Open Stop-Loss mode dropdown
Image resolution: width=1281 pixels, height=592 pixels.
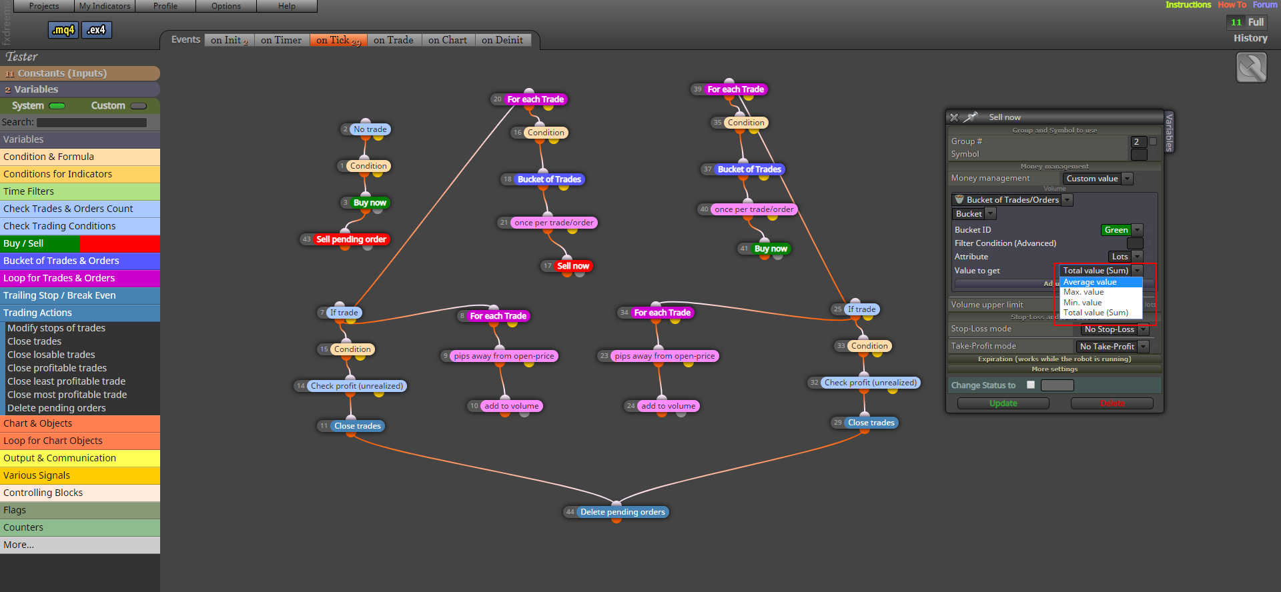coord(1115,329)
